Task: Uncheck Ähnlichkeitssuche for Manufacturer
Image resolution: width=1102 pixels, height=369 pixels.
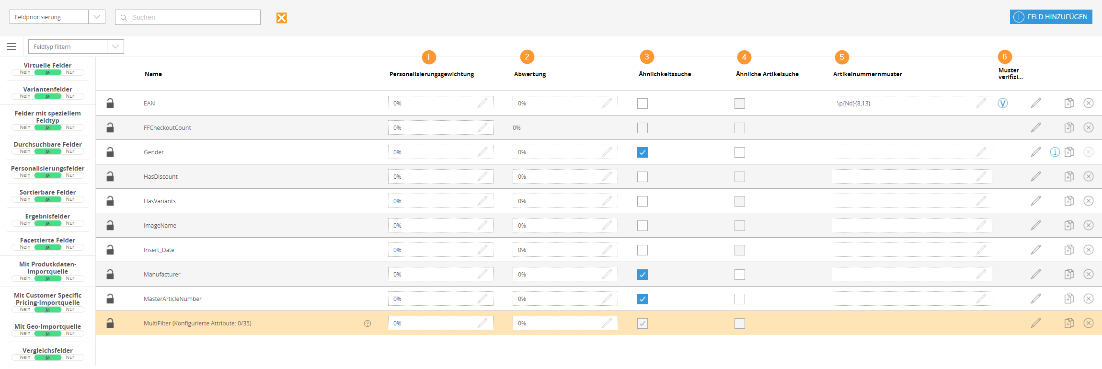Action: coord(643,275)
